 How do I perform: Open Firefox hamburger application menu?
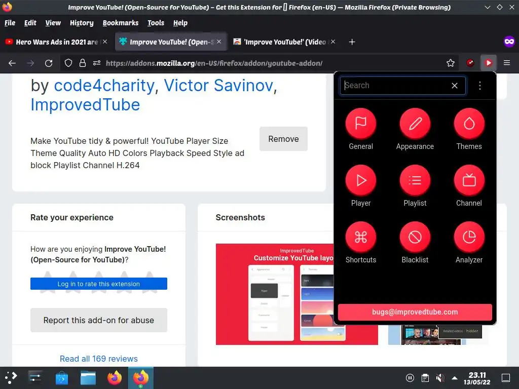[506, 63]
